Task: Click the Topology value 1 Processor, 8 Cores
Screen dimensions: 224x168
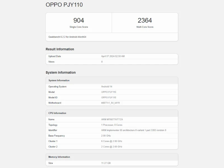Action: (112, 125)
